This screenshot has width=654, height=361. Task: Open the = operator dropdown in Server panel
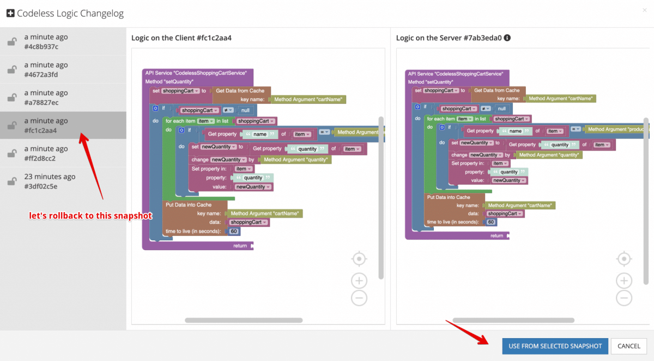[x=576, y=129]
